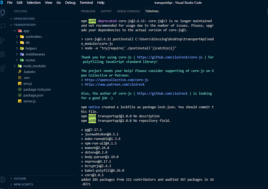The height and width of the screenshot is (189, 268).
Task: Expand the helpers folder chevron
Action: click(17, 49)
